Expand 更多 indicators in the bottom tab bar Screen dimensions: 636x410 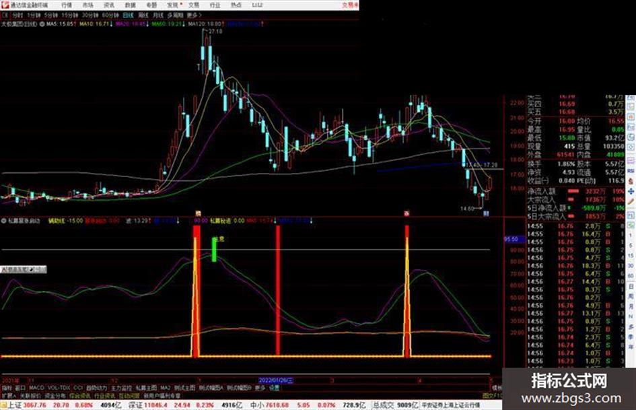(260, 388)
